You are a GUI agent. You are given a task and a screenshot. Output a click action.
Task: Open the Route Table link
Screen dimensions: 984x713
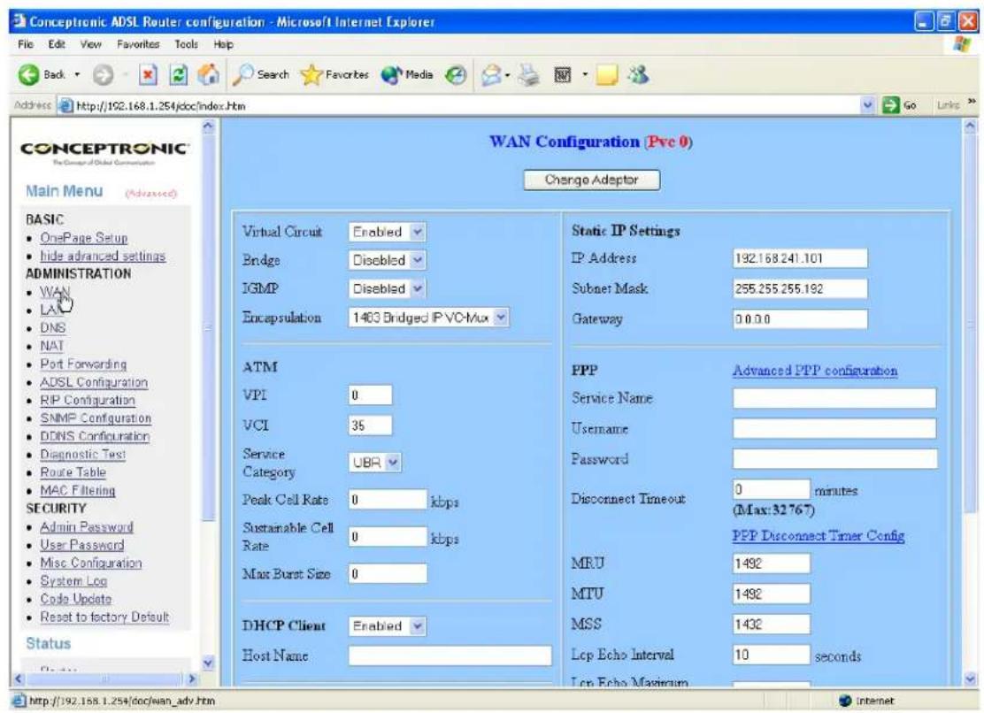[73, 472]
